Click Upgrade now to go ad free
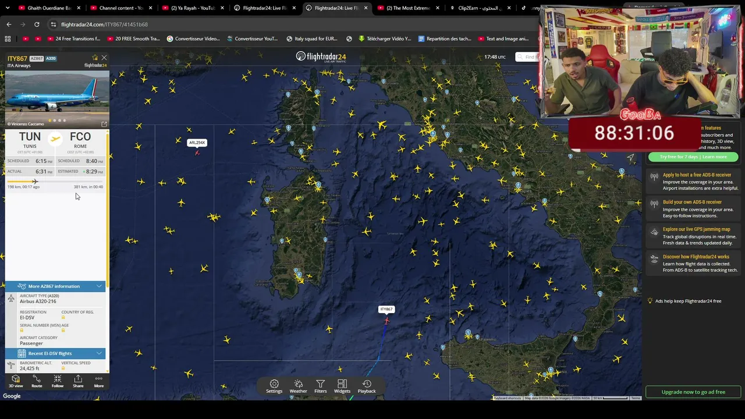 point(693,392)
